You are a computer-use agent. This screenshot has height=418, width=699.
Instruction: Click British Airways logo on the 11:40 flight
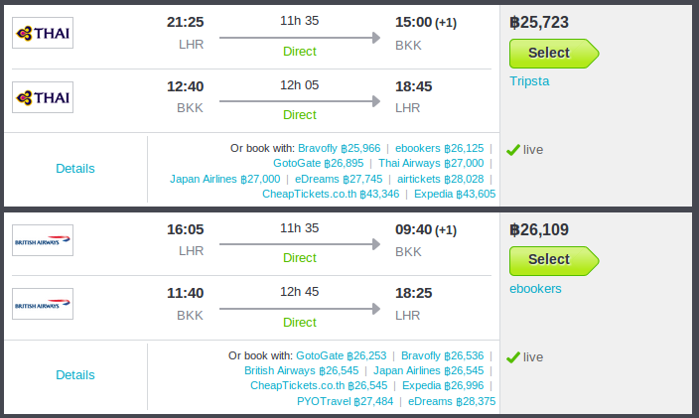tap(43, 304)
